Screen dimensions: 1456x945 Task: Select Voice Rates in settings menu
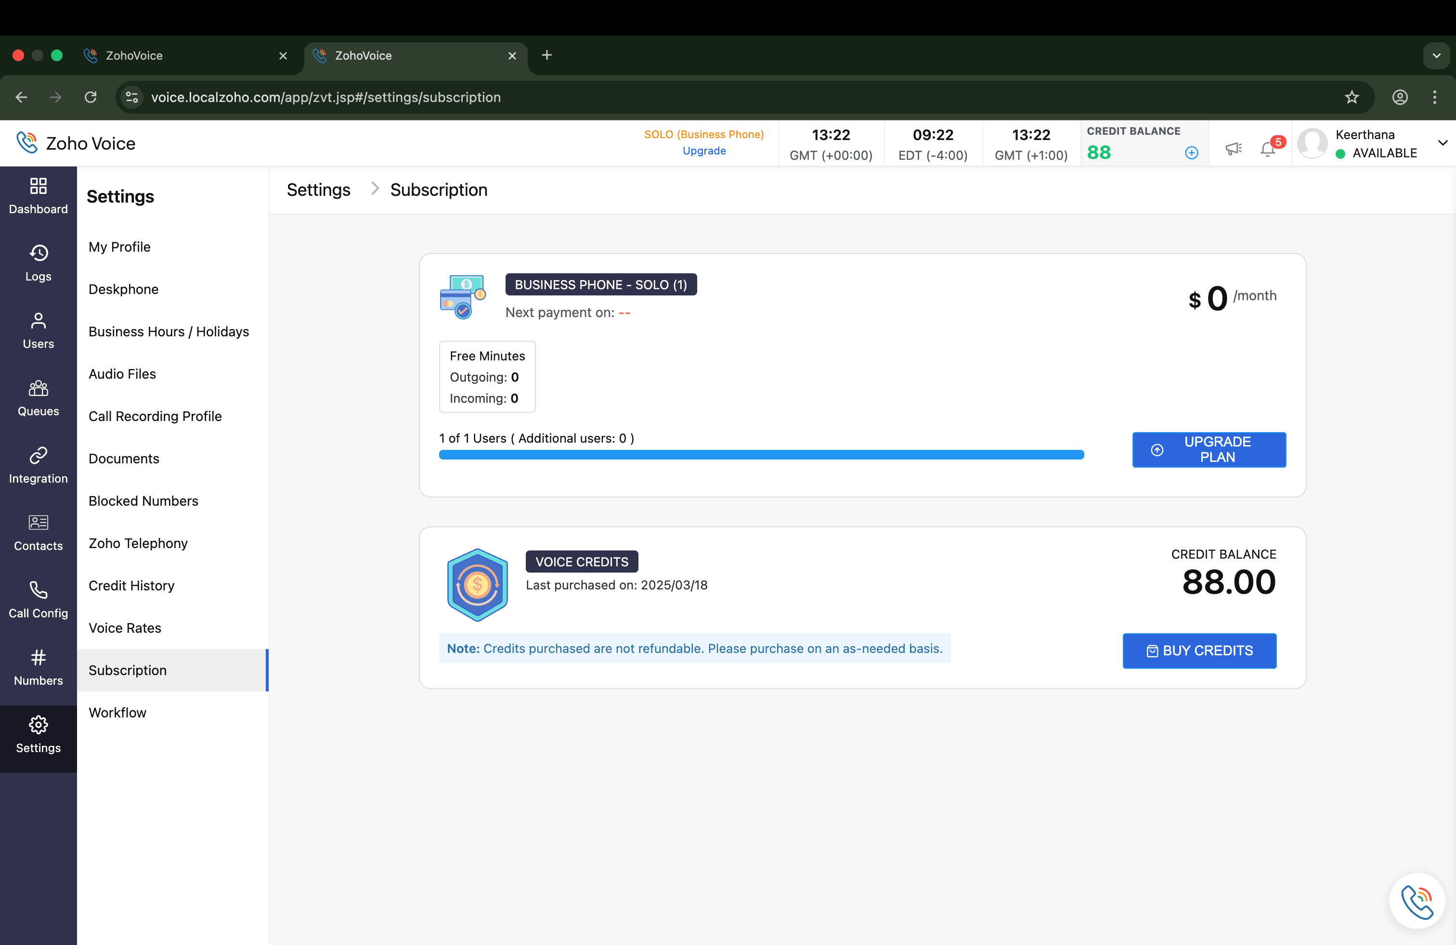point(125,628)
